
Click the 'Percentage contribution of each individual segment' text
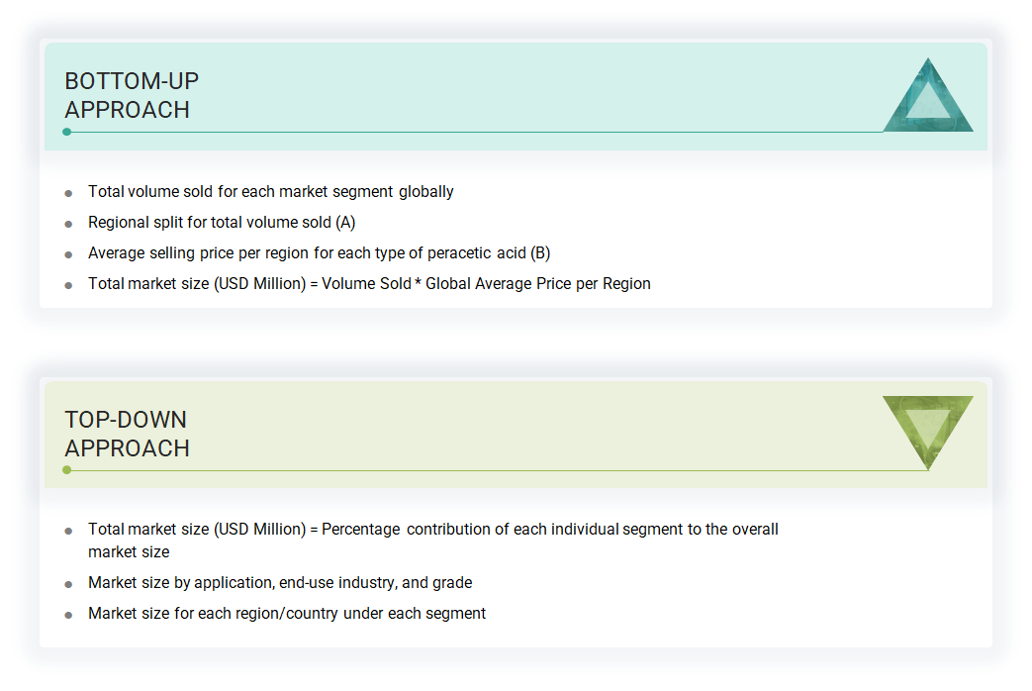549,530
